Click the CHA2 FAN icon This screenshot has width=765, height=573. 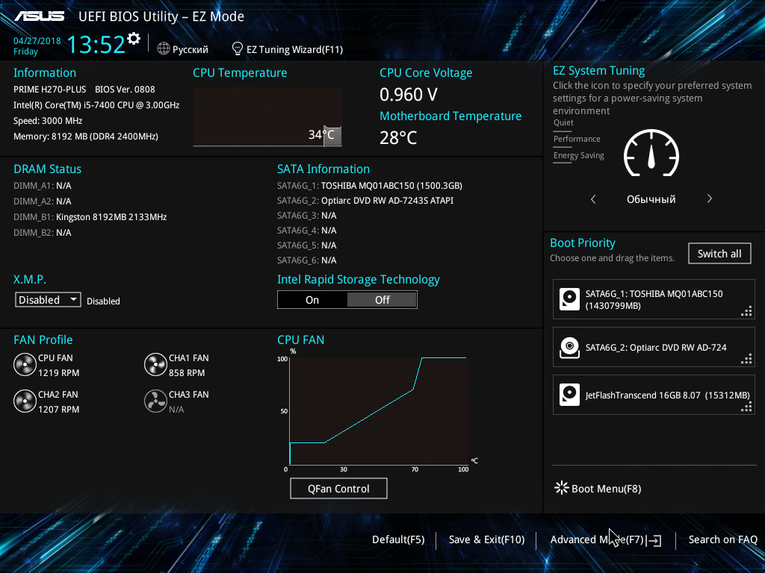pos(25,401)
